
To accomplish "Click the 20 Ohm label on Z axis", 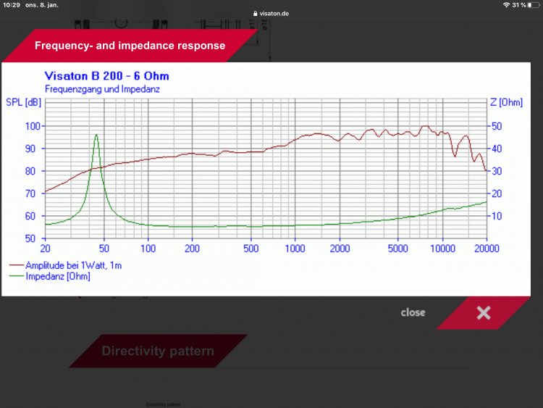I will [x=497, y=193].
